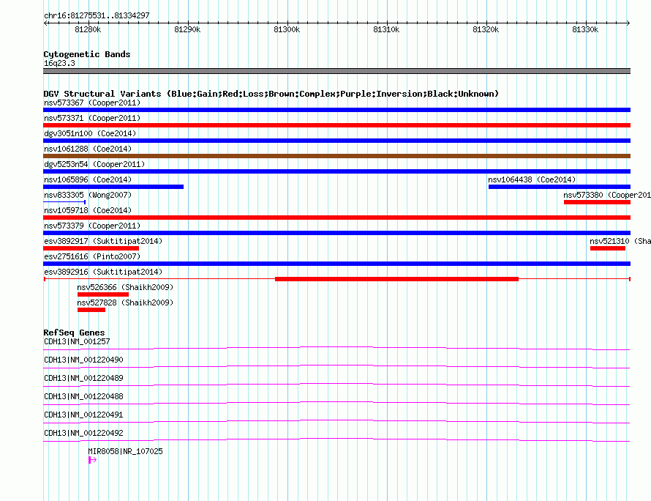Open nsv526366 (Shaikh2009) label
Viewport: 651px width, 501px height.
[x=125, y=287]
